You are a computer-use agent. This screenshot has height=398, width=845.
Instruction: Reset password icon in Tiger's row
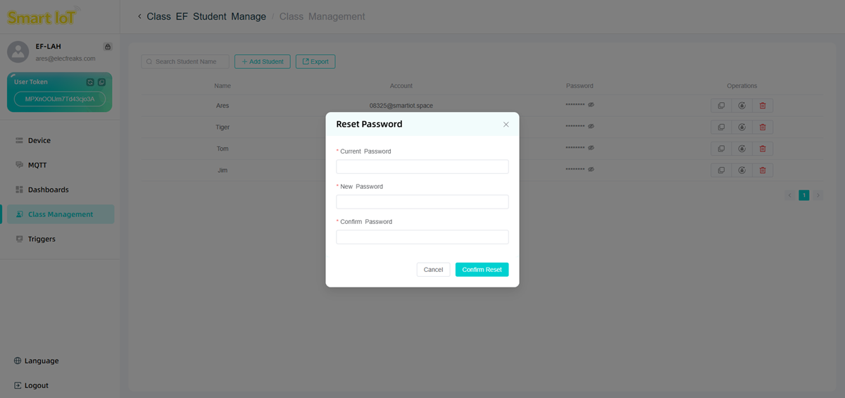(x=741, y=128)
